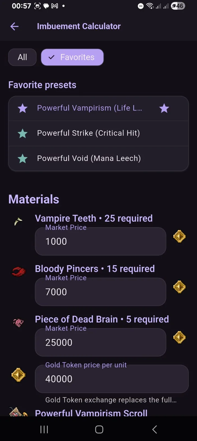
Task: Tap gold token icon beside Vampire Teeth
Action: pyautogui.click(x=179, y=237)
